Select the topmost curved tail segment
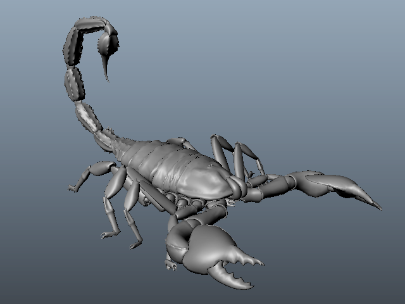405x304 pixels. (90, 25)
